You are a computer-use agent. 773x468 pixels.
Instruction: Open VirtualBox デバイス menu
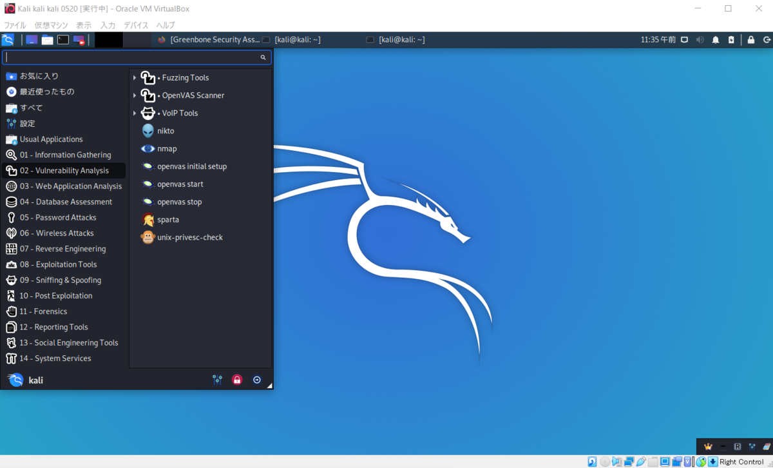tap(136, 25)
